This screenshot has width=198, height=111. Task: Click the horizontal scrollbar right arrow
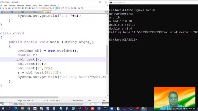[105, 97]
